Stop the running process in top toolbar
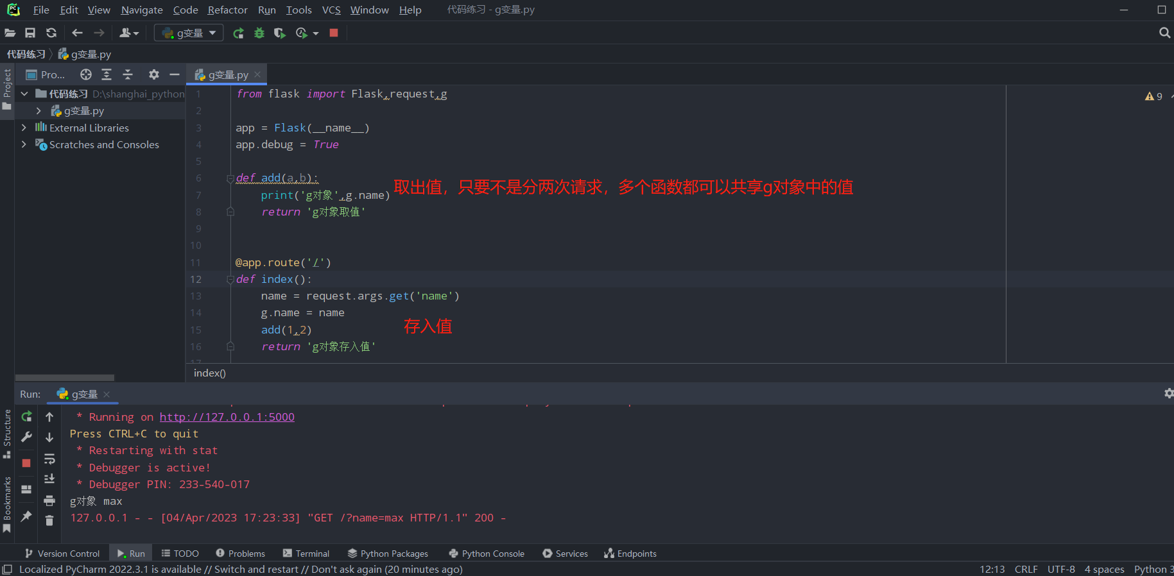This screenshot has height=576, width=1174. pos(334,33)
